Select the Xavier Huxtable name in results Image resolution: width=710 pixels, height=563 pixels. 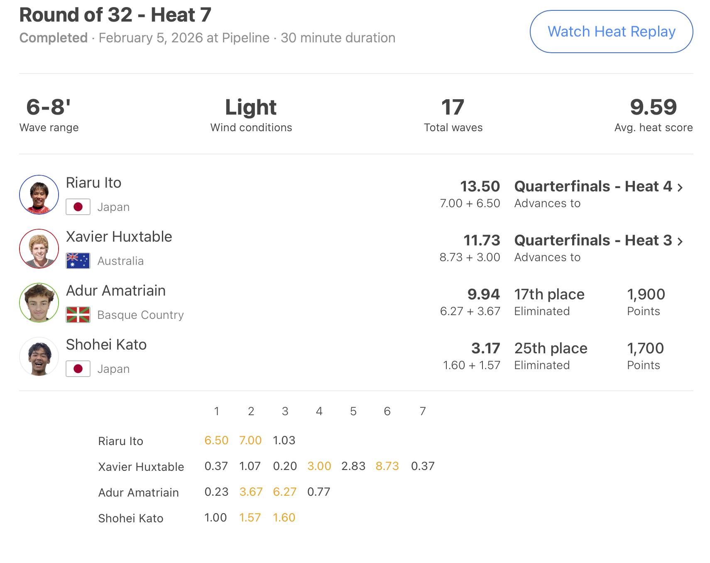point(119,237)
